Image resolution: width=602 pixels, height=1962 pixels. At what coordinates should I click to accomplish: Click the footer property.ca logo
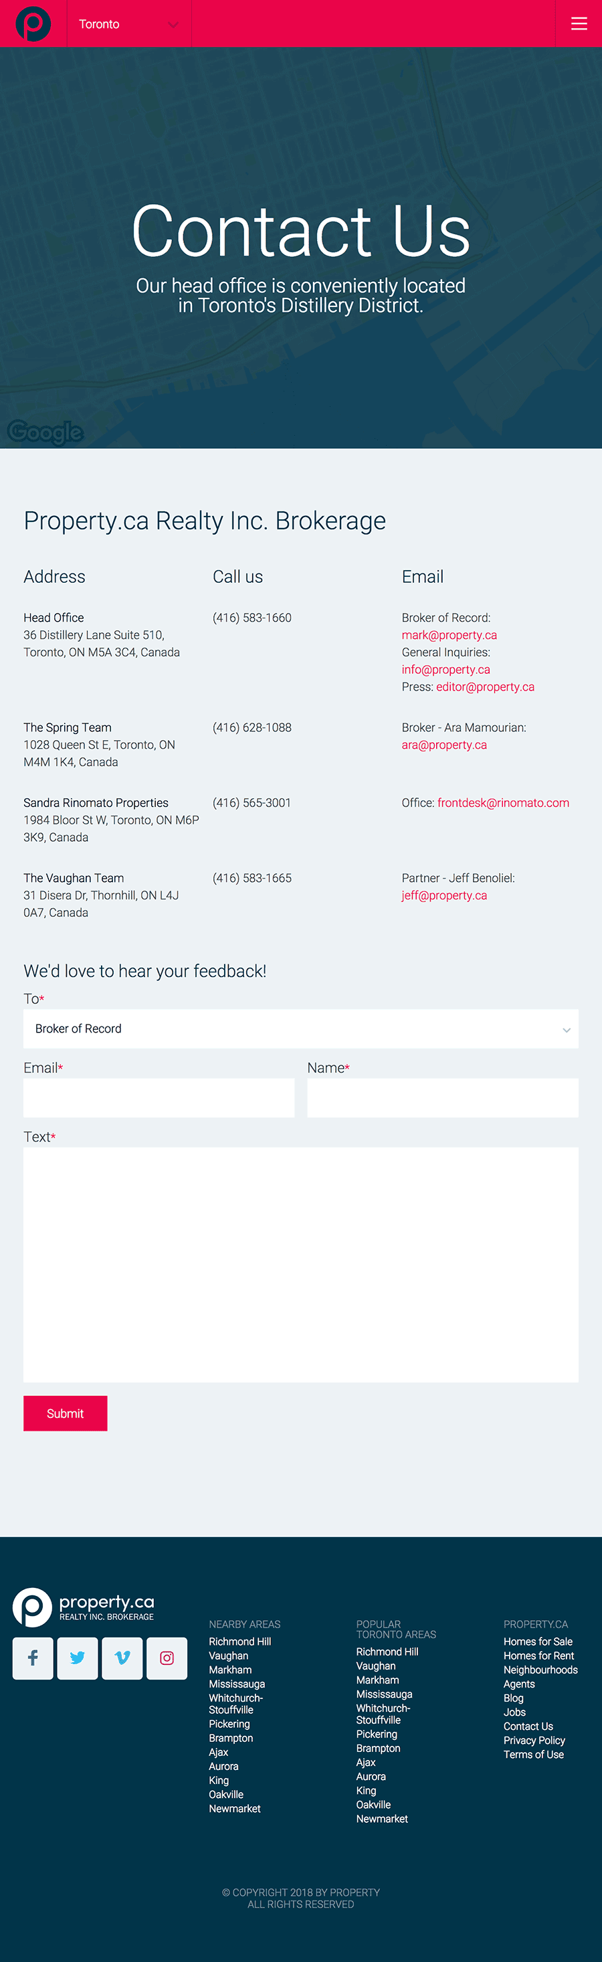pyautogui.click(x=84, y=1606)
